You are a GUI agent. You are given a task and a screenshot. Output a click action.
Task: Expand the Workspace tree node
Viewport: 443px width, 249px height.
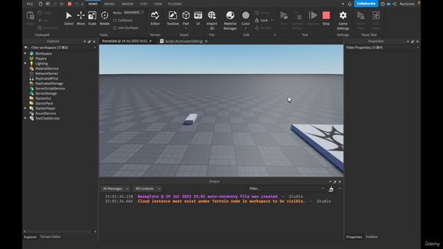[x=26, y=53]
